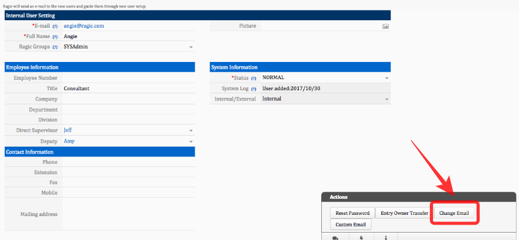Click the Employee Number input field
The image size is (519, 240).
coord(128,78)
